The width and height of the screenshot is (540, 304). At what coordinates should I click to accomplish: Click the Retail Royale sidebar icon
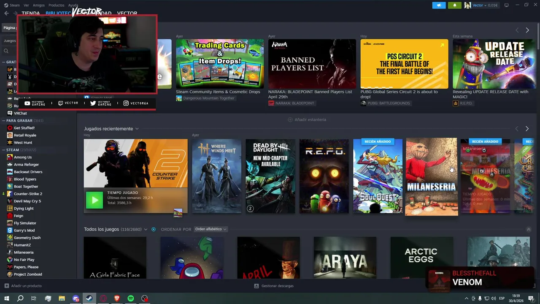(10, 135)
